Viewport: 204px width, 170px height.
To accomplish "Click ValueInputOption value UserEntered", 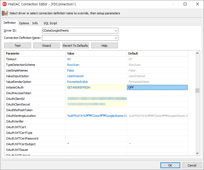I will coord(75,76).
